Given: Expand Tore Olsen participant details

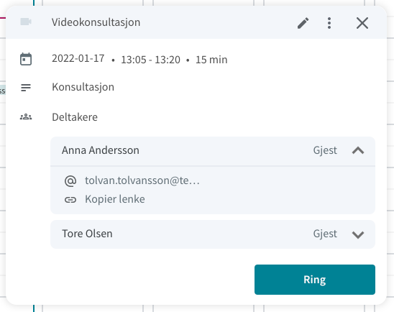Looking at the screenshot, I should [x=358, y=234].
